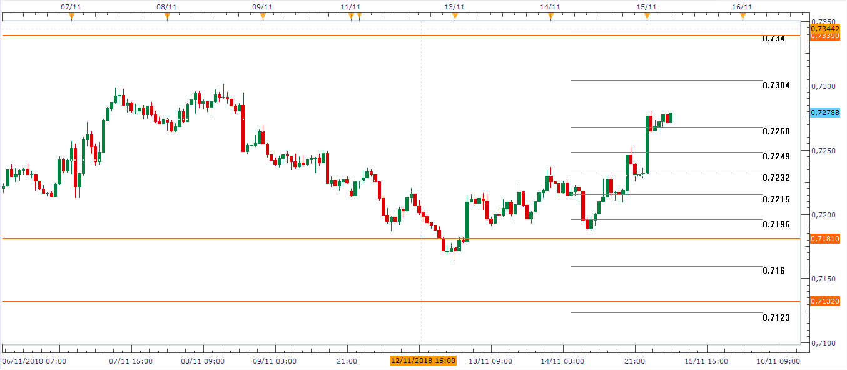847x370 pixels.
Task: Click the 0.716 support level label
Action: point(773,271)
